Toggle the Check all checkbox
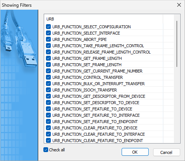Screen dimensions: 185x161 (x=46, y=150)
